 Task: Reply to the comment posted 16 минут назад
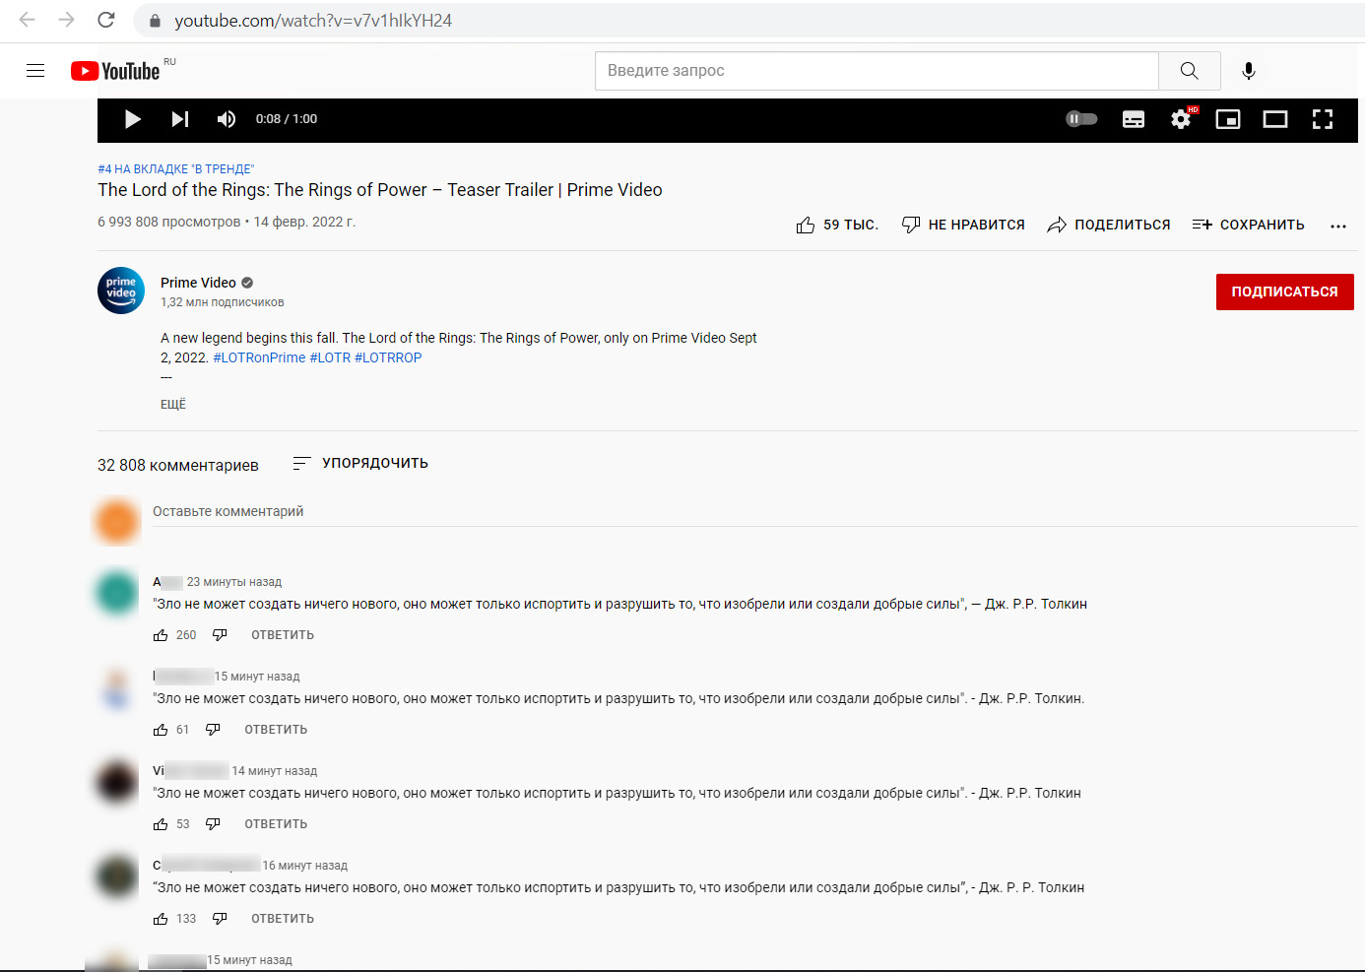click(x=283, y=919)
